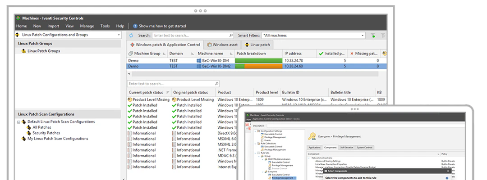
Task: Open the Self-Elevation tab in the editor window
Action: point(347,148)
